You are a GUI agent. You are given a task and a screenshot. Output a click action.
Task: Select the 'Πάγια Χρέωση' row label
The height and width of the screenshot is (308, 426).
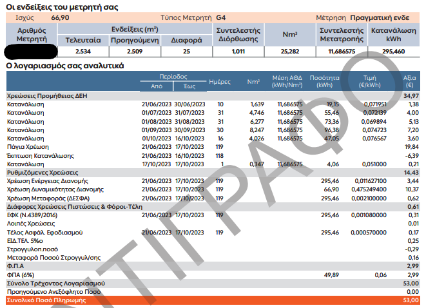point(28,147)
